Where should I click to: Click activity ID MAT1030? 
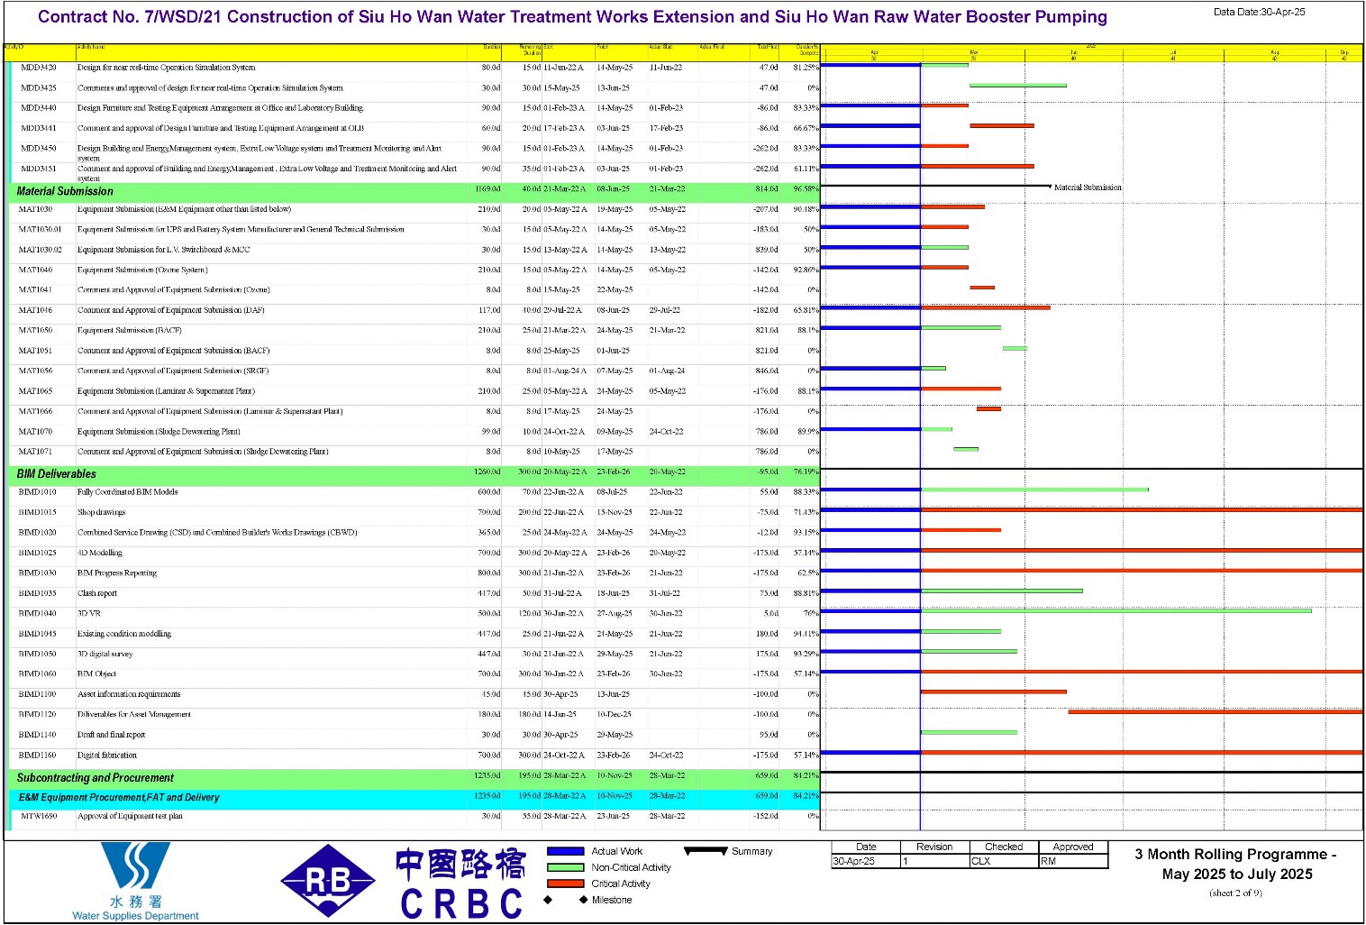pos(36,209)
